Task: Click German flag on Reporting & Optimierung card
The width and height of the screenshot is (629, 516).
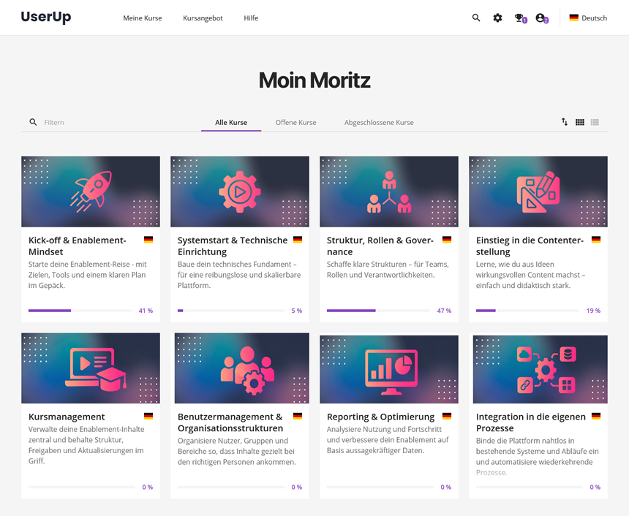Action: (447, 416)
